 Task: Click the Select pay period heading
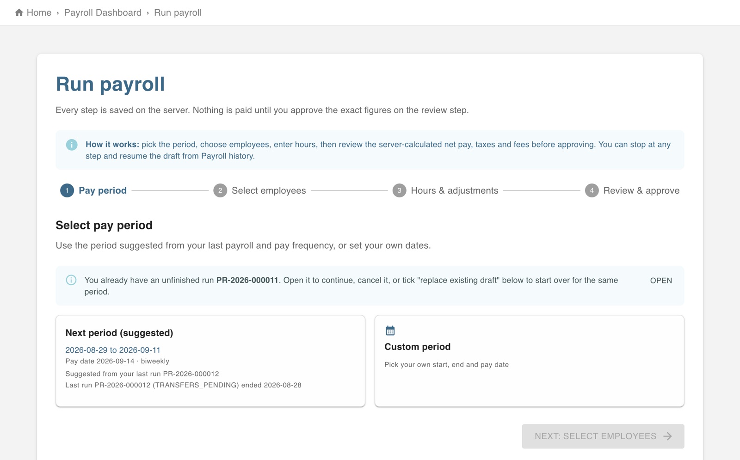104,225
